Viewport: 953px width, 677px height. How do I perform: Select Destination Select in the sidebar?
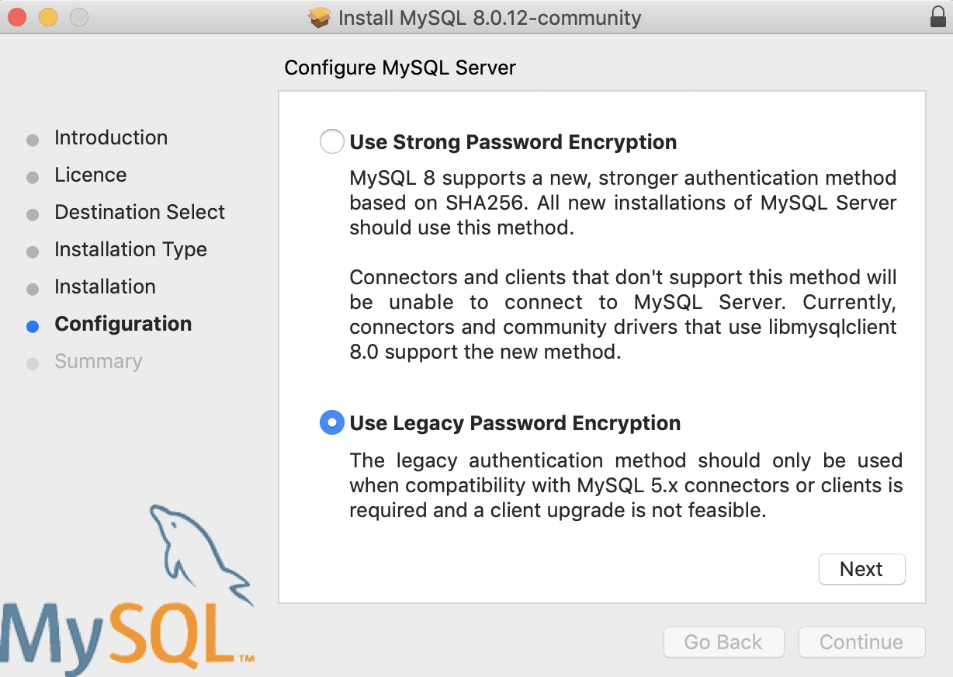point(140,212)
